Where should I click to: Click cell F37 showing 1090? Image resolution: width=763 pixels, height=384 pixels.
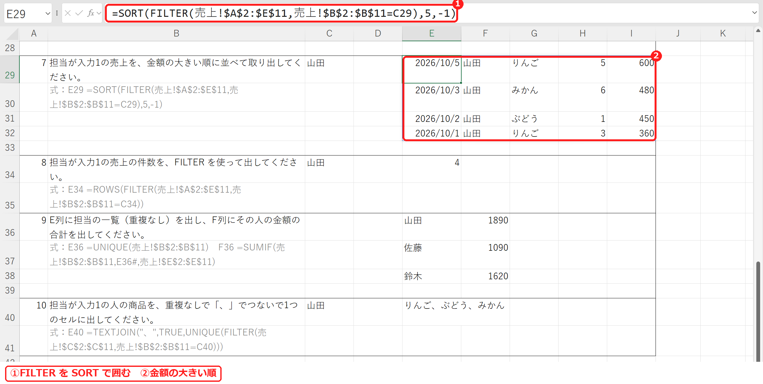[485, 255]
